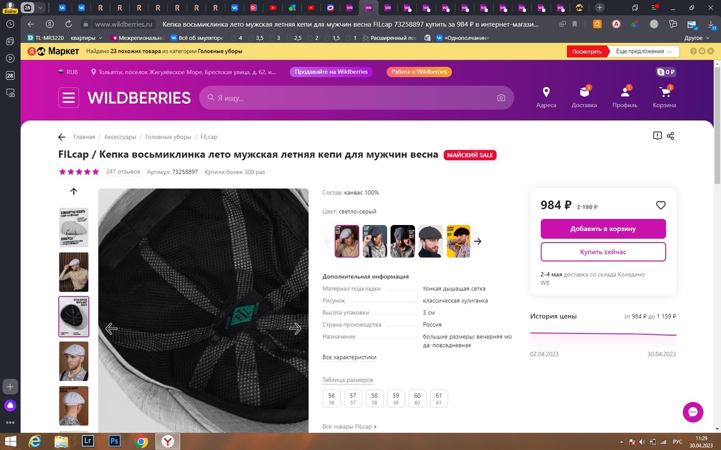Add product to favorites with heart icon

(661, 205)
